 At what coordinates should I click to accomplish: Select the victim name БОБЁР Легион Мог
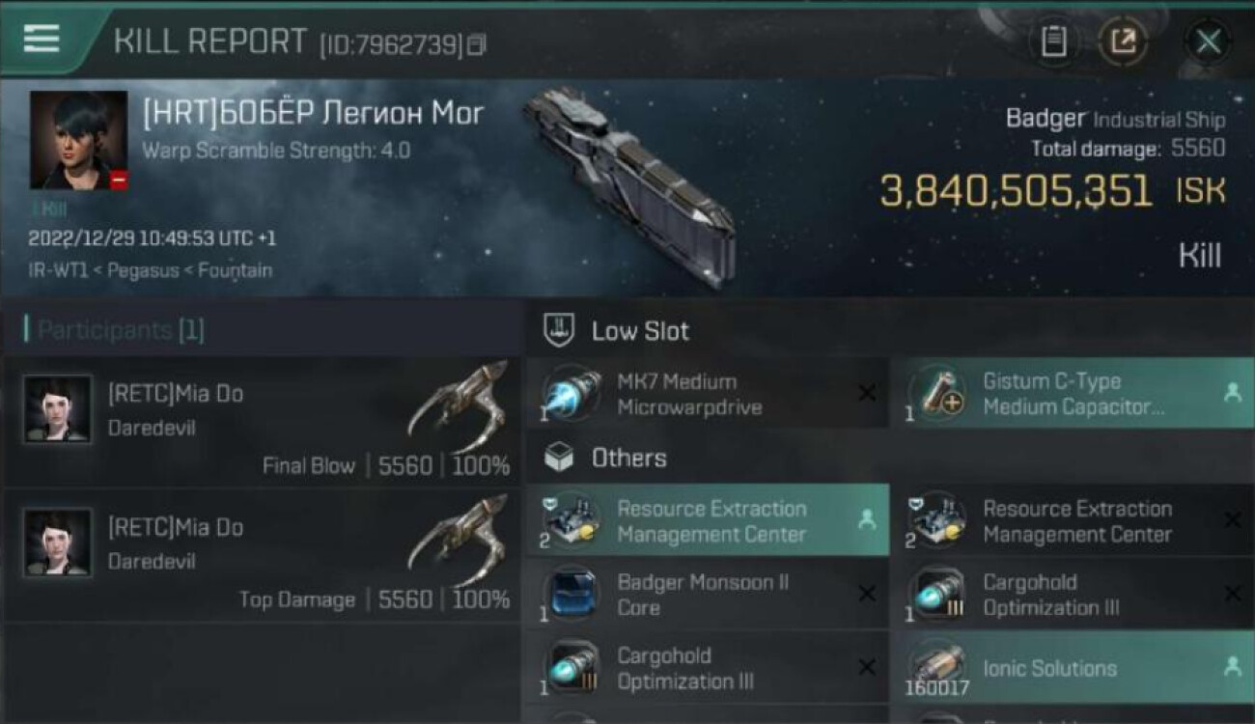tap(313, 114)
